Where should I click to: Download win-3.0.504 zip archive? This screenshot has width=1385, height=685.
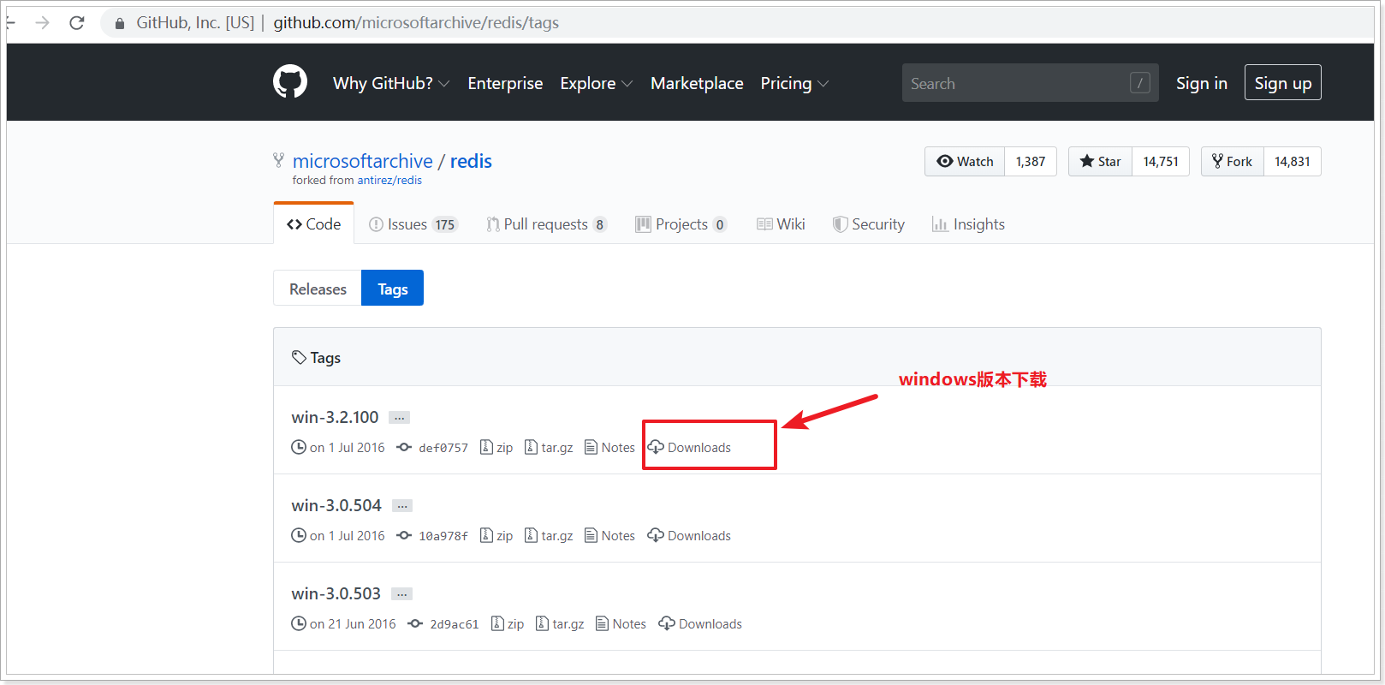click(x=496, y=536)
